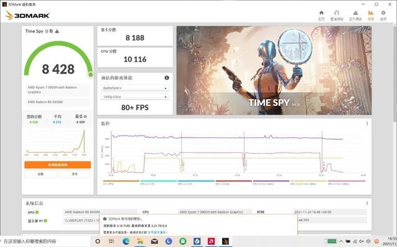Open the blue checkmark app on taskbar
This screenshot has width=397, height=247.
click(197, 241)
